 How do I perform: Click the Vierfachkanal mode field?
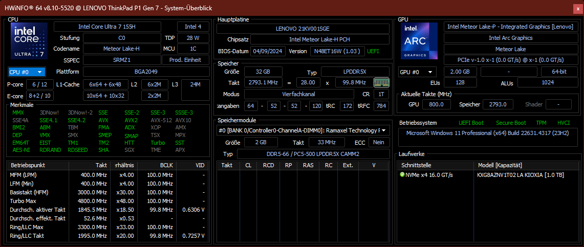[299, 94]
